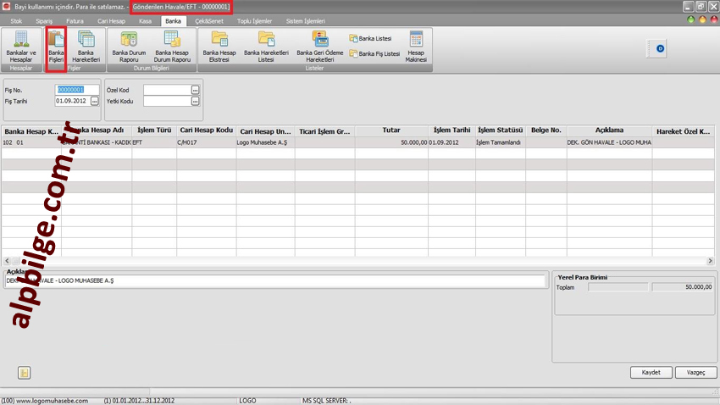Click the Fiş No. input field

tap(76, 90)
